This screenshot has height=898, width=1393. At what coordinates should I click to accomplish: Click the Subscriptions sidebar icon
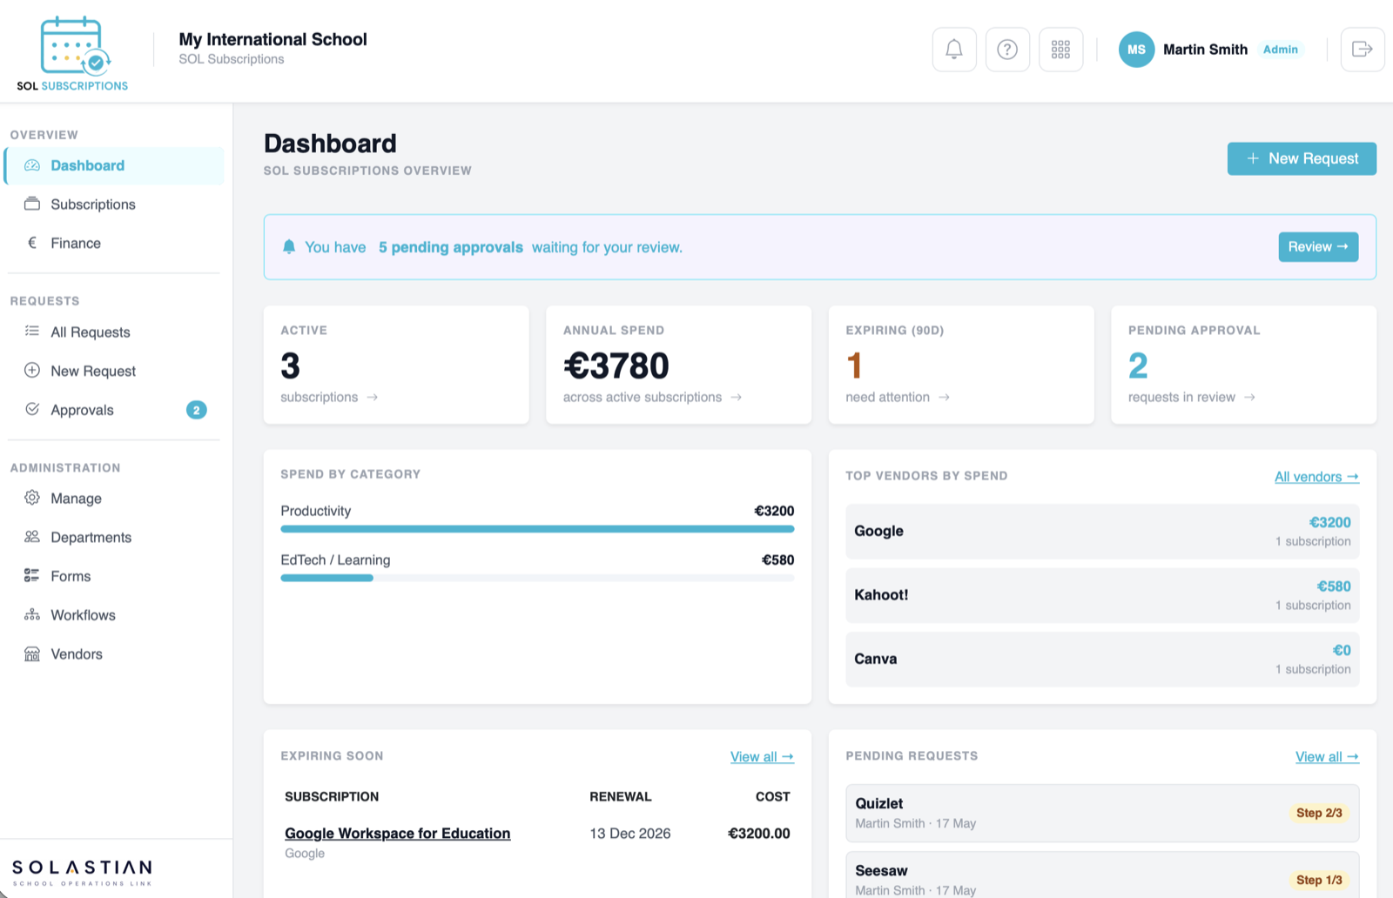click(x=32, y=204)
